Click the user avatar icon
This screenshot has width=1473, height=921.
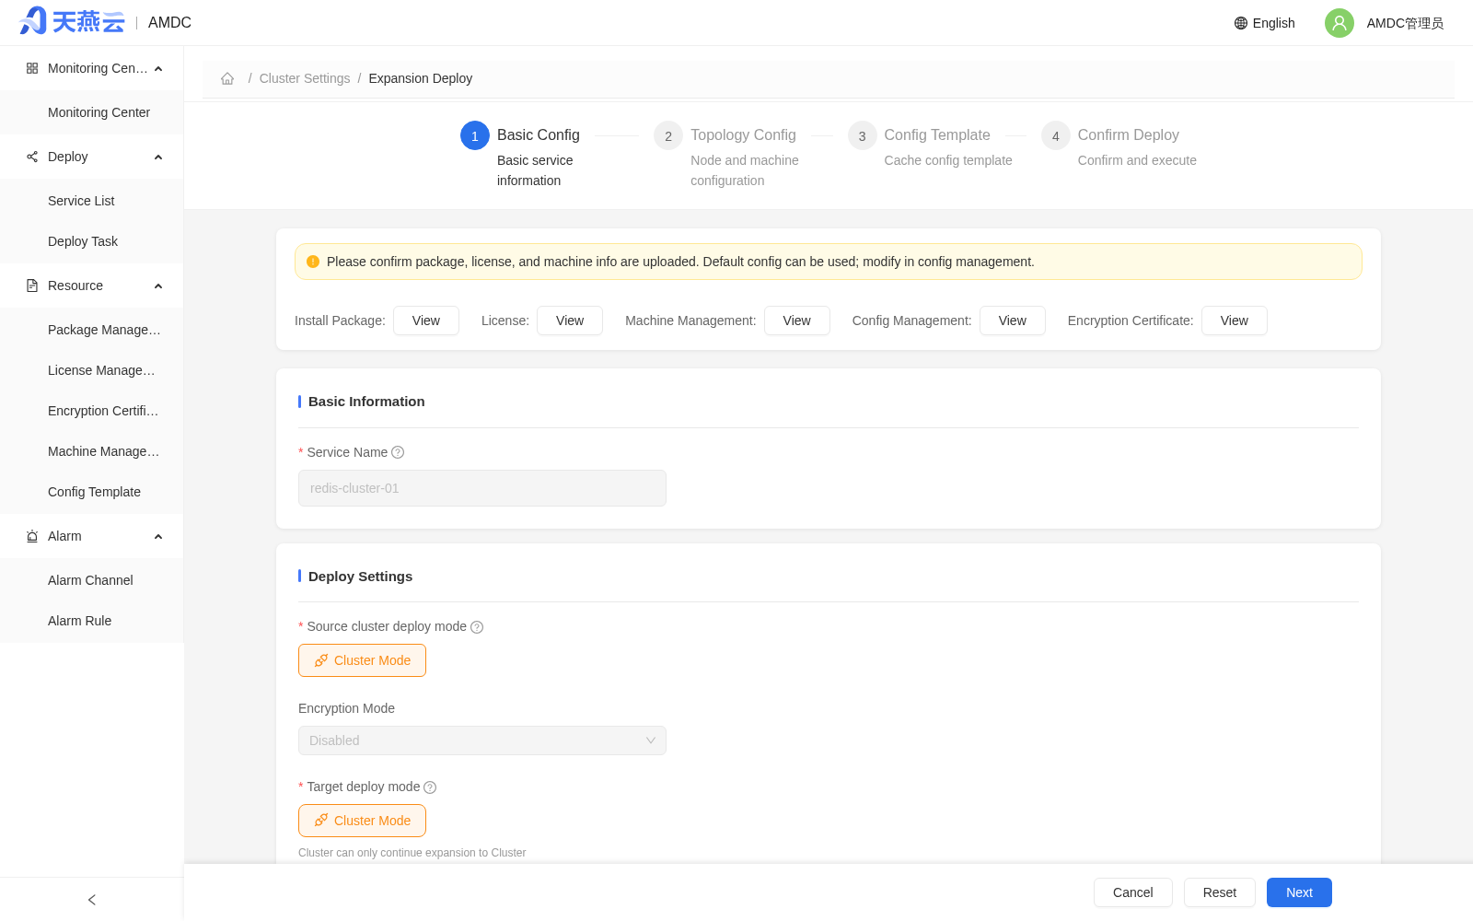[x=1340, y=23]
